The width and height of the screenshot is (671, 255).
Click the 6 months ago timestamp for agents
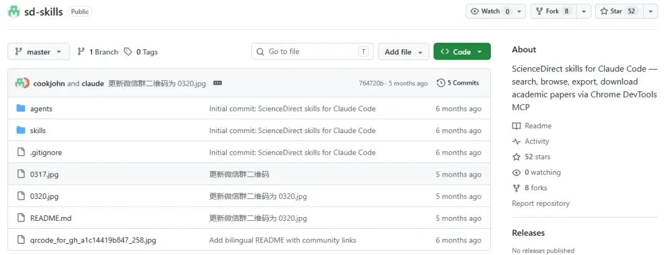pyautogui.click(x=459, y=109)
